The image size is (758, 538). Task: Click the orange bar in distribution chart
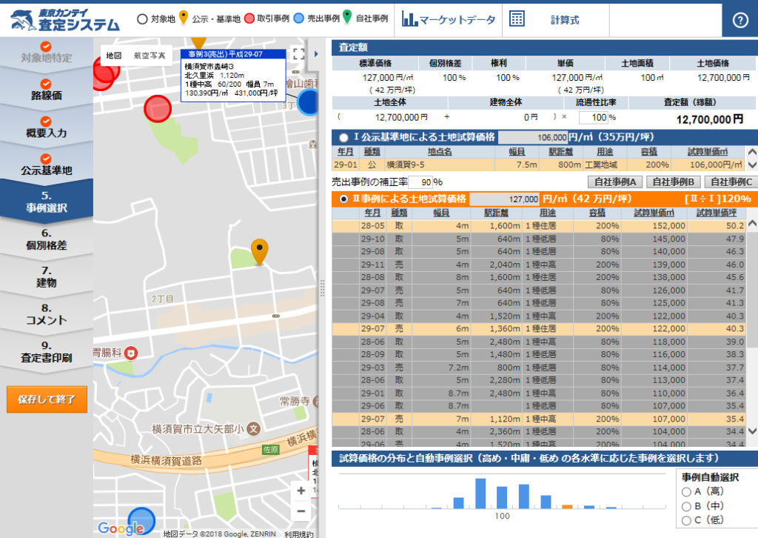pyautogui.click(x=567, y=506)
